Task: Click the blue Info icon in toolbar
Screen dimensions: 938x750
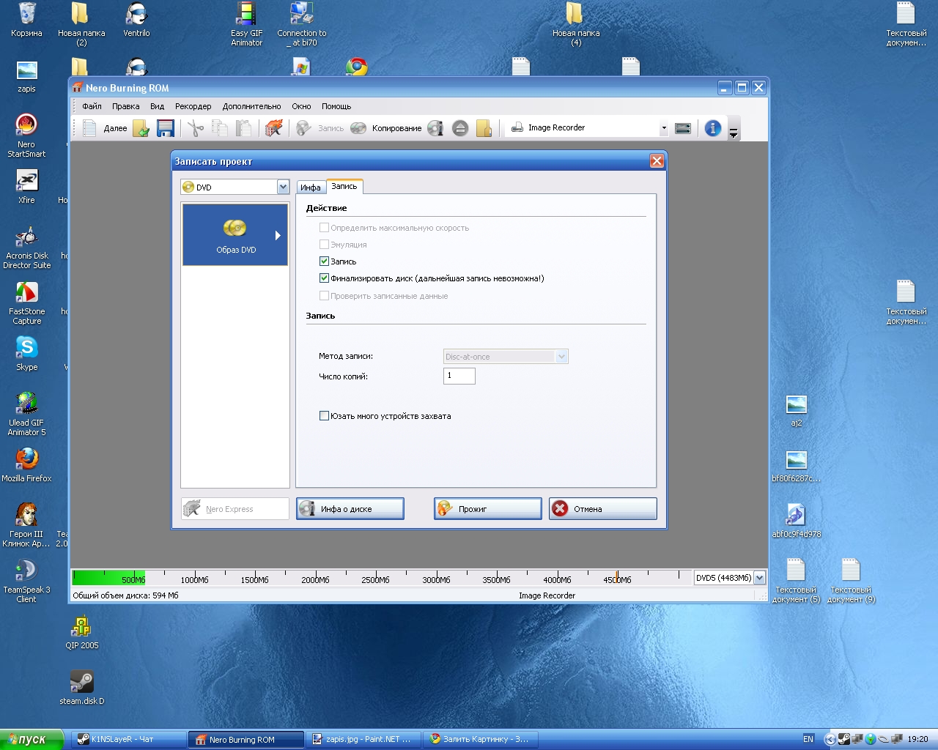Action: (x=712, y=128)
